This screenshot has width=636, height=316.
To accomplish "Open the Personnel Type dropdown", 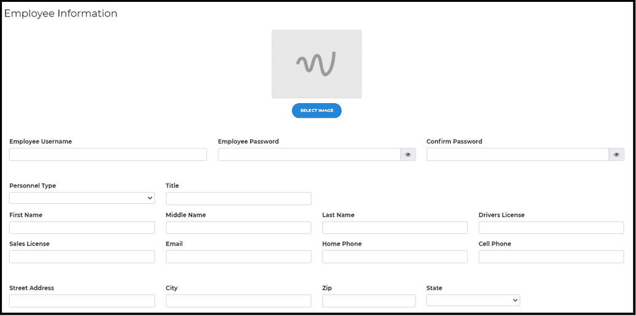I will coord(82,198).
